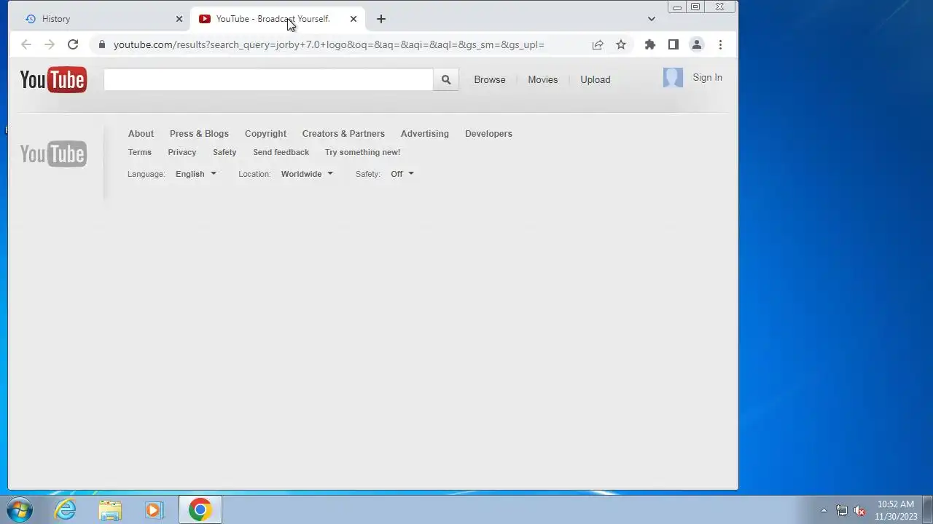View site information via the lock icon
933x524 pixels.
tap(102, 44)
